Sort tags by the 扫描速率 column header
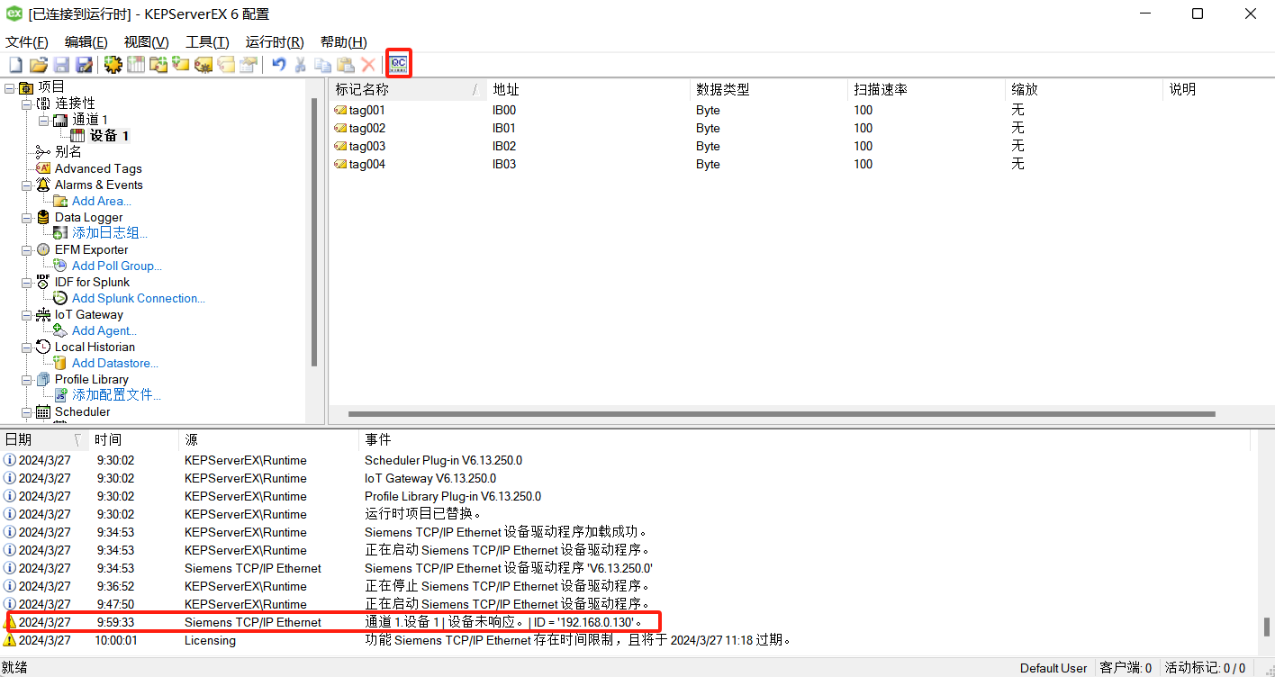 pos(927,89)
